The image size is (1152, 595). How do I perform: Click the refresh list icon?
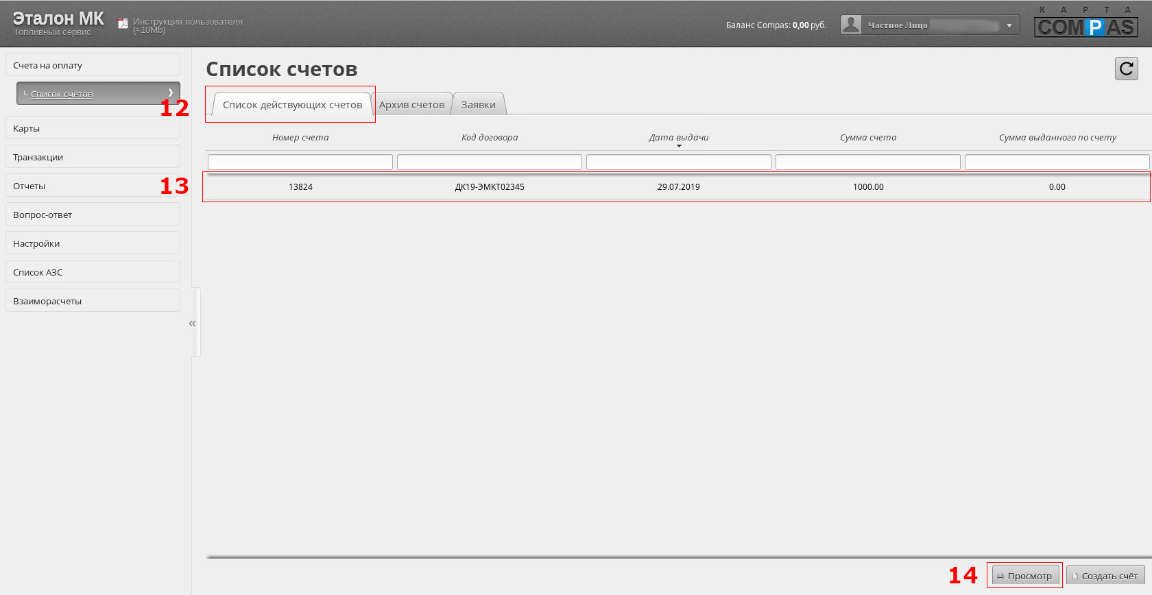click(1126, 69)
